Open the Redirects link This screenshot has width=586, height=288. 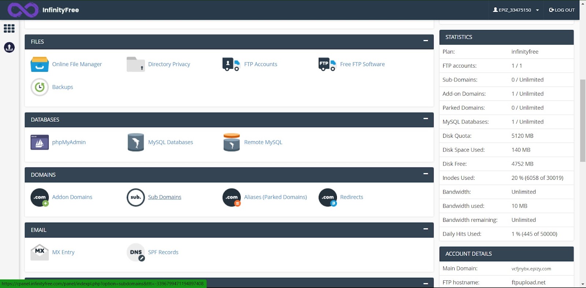pyautogui.click(x=352, y=197)
